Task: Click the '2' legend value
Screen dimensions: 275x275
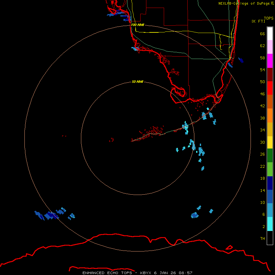Action: 264,226
